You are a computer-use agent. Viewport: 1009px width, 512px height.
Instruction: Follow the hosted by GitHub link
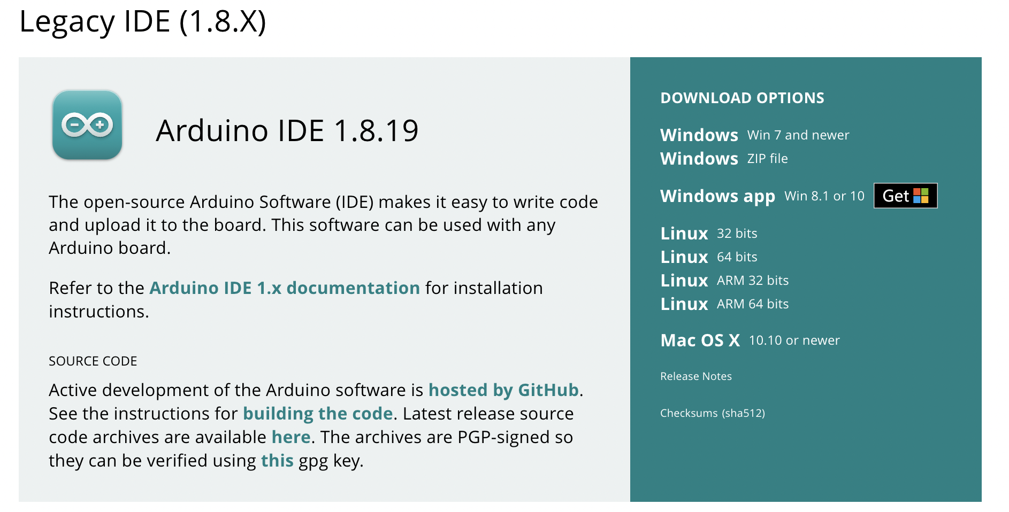pyautogui.click(x=503, y=390)
